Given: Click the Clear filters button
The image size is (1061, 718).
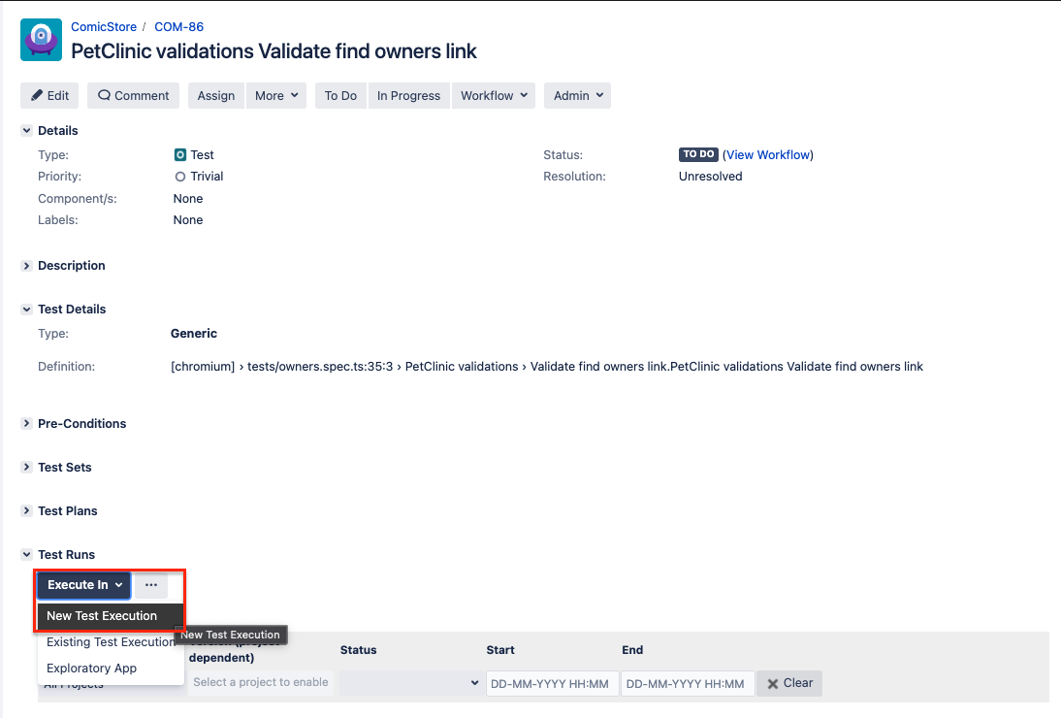Looking at the screenshot, I should 789,683.
